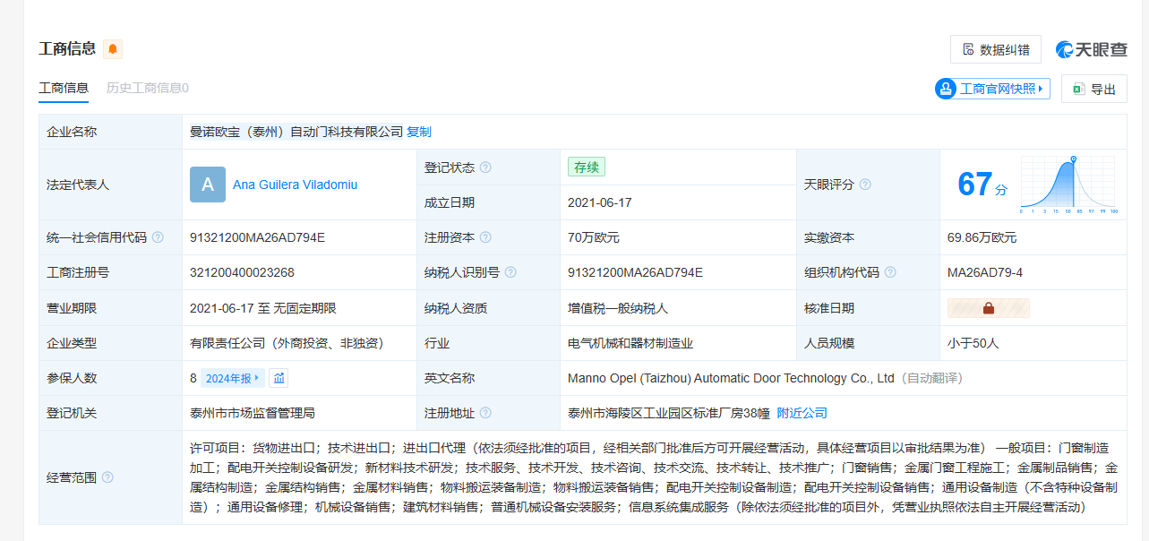Screen dimensions: 1149x541
Task: Export data with the 导出 button
Action: [1093, 89]
